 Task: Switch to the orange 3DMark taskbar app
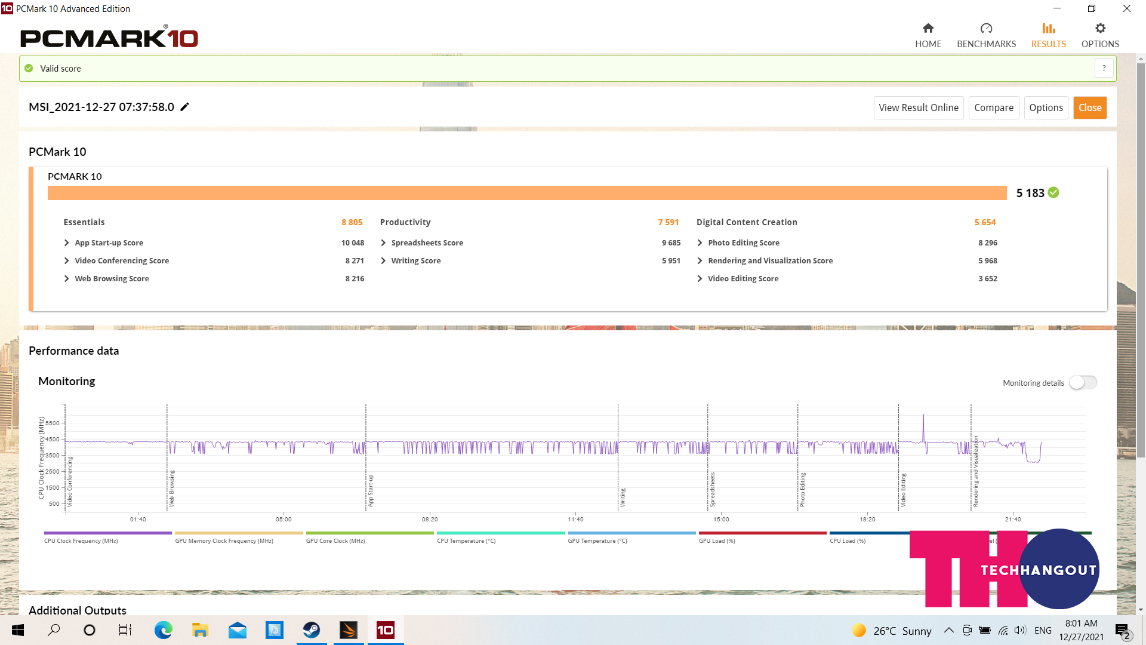coord(349,630)
